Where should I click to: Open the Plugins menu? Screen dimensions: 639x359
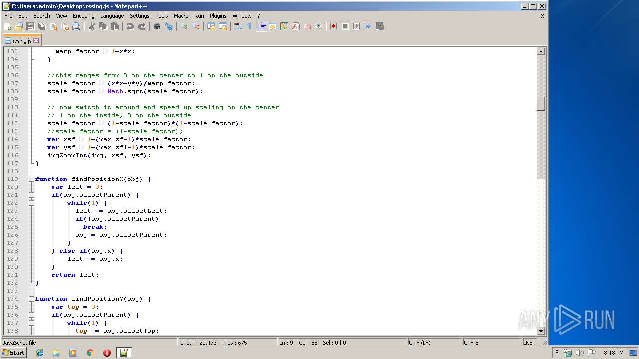coord(218,16)
